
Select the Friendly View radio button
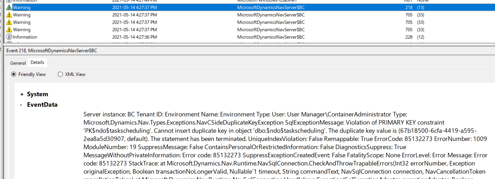click(x=14, y=74)
